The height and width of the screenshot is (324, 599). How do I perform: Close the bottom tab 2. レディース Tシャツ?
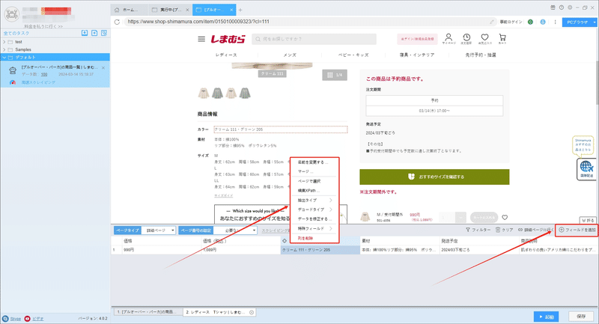click(252, 312)
